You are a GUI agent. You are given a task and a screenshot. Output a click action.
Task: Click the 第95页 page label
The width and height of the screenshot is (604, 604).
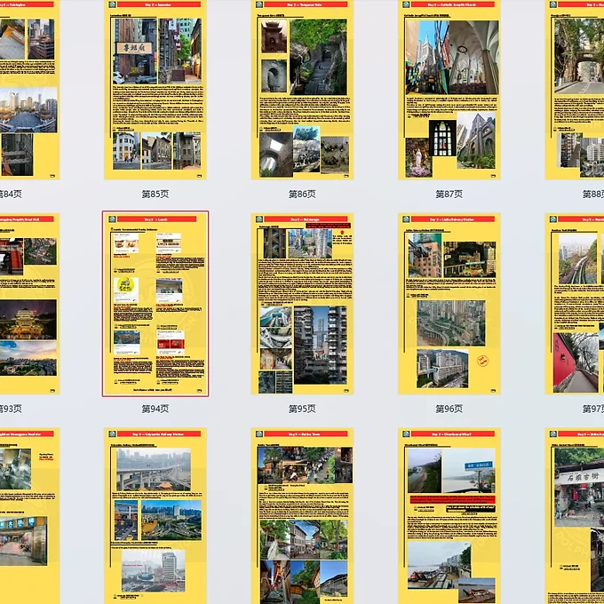point(302,409)
